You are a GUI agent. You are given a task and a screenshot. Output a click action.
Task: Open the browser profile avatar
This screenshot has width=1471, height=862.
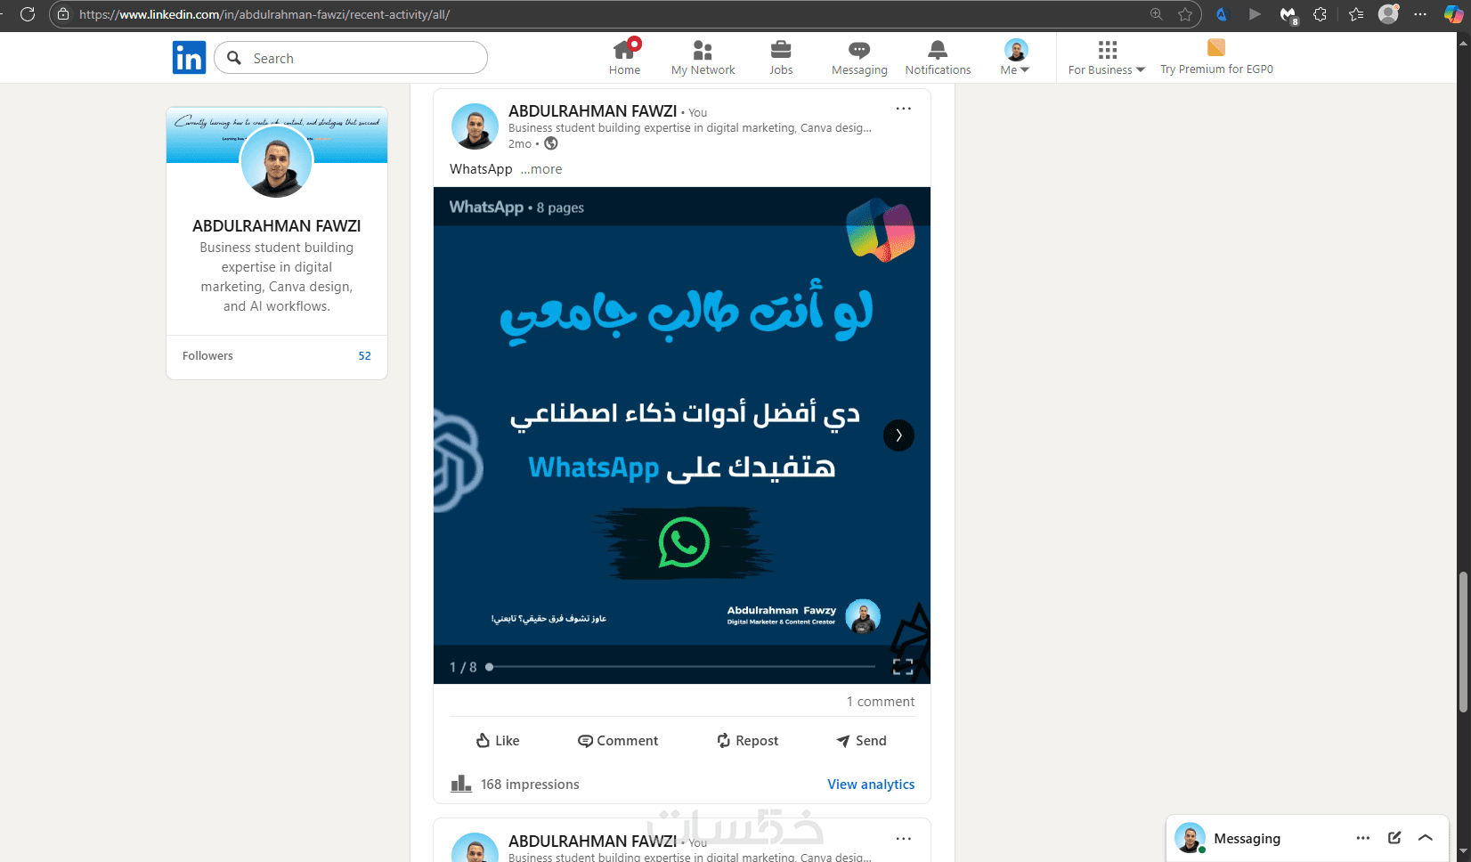pyautogui.click(x=1388, y=14)
